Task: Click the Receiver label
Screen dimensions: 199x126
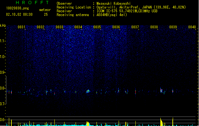Action: tap(64, 11)
